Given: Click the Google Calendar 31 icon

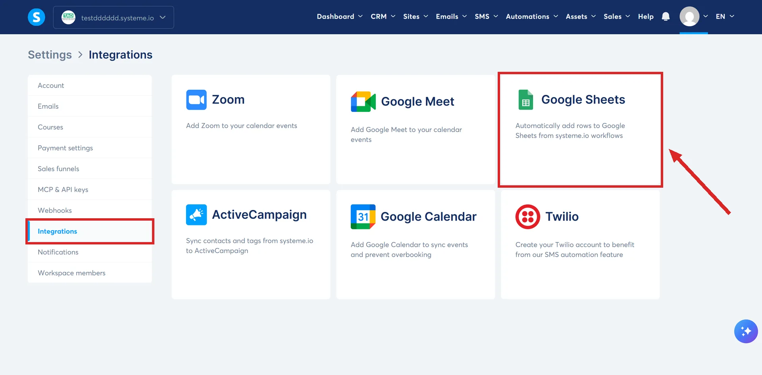Looking at the screenshot, I should pos(363,217).
